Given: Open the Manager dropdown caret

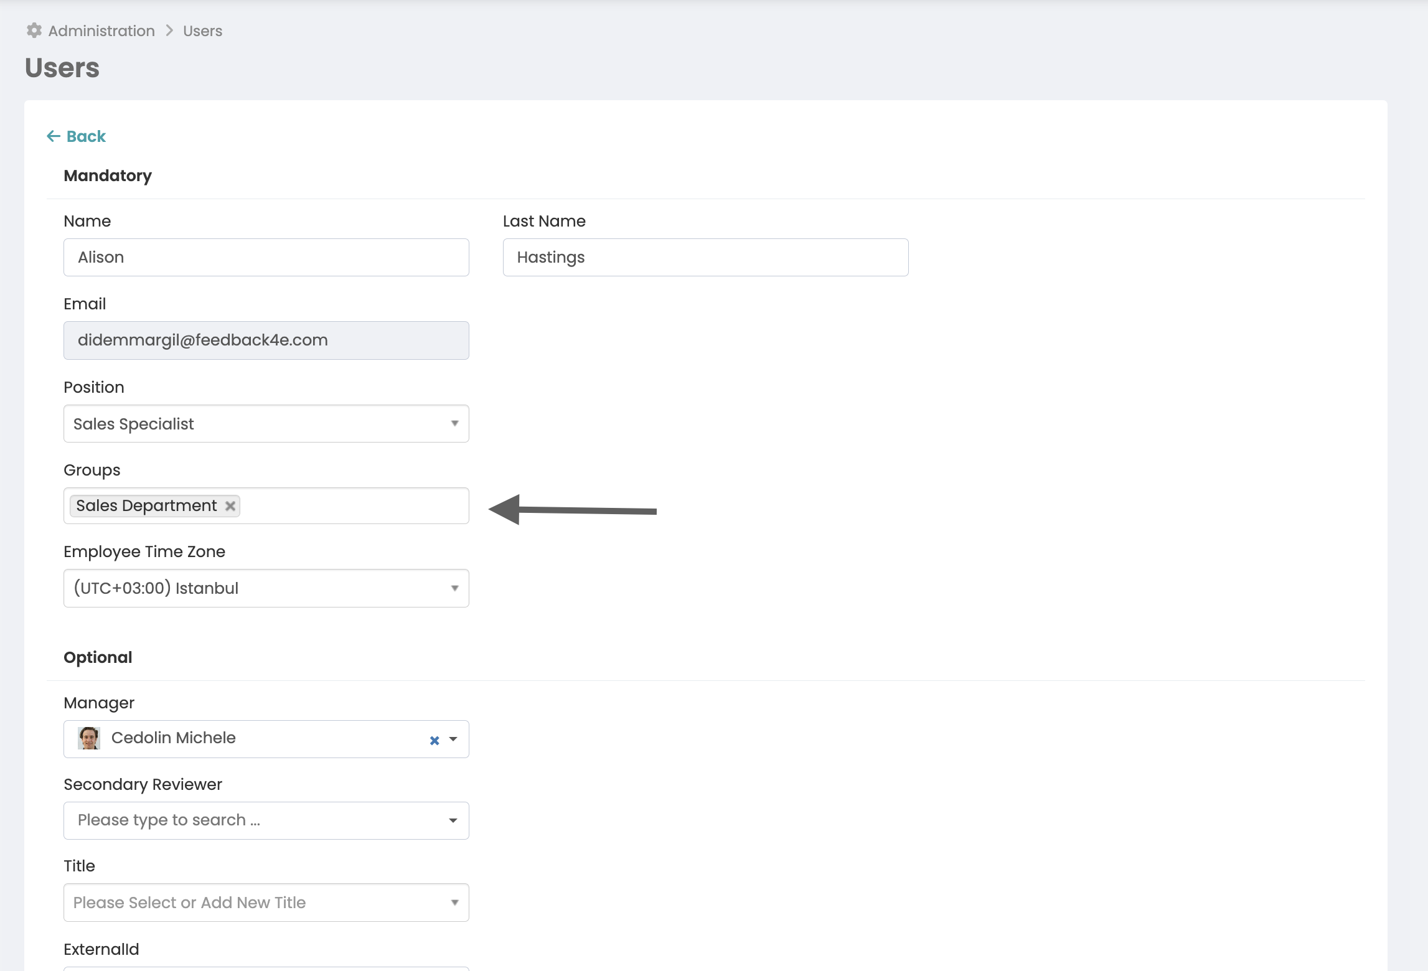Looking at the screenshot, I should pyautogui.click(x=453, y=739).
